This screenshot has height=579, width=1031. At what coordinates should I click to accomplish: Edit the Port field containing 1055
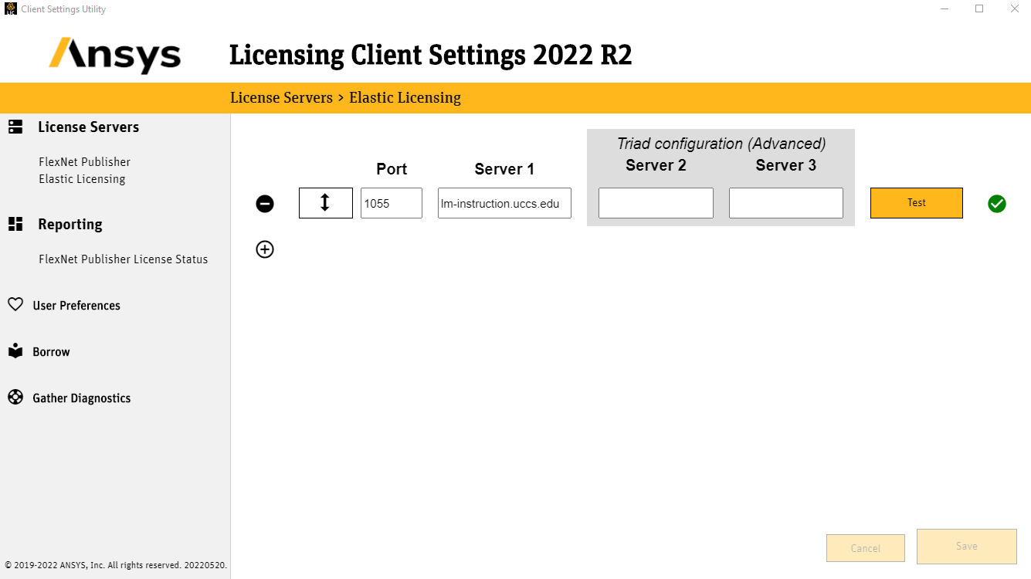pos(392,203)
